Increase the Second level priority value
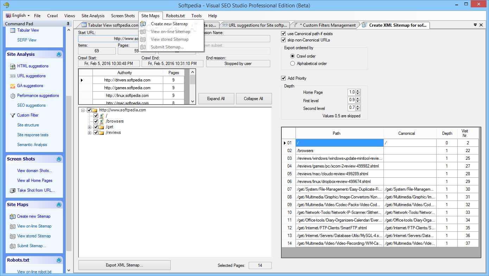489x276 pixels. [358, 107]
